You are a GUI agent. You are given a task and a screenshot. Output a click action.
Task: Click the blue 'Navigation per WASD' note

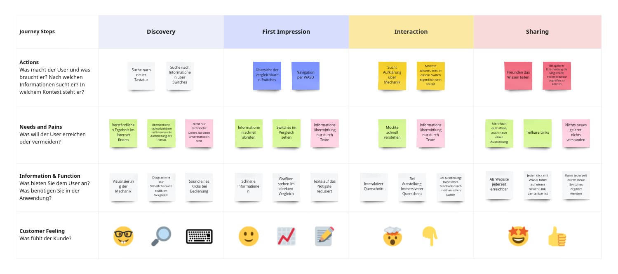305,75
